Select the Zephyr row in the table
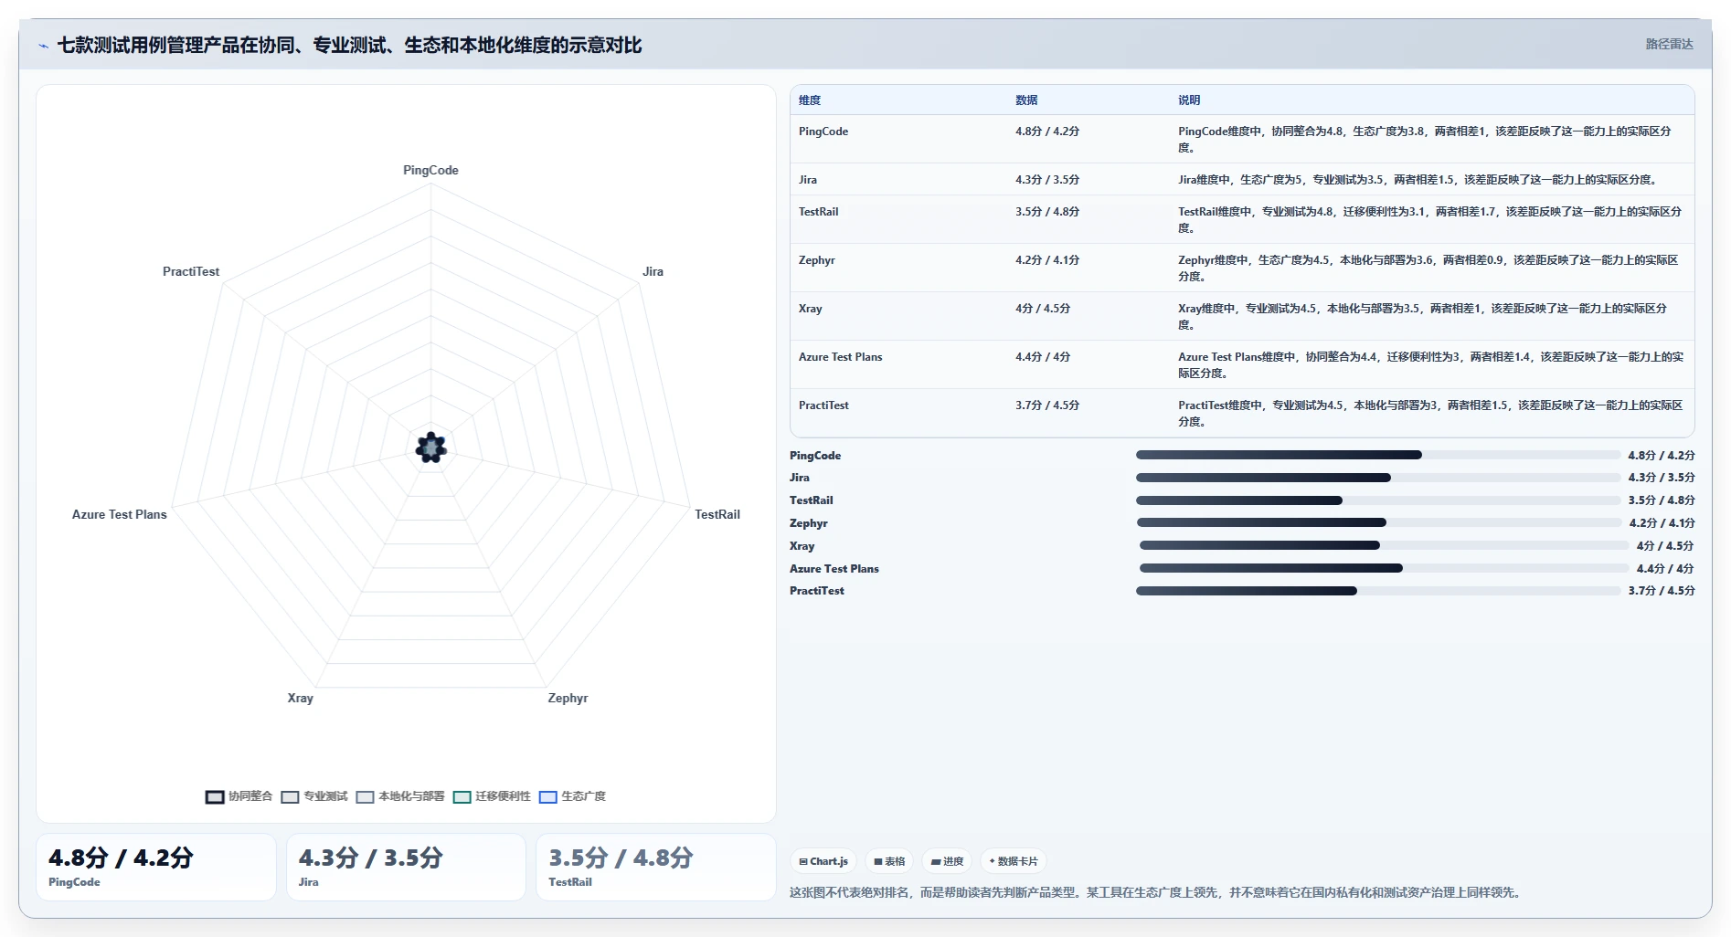 click(1242, 268)
